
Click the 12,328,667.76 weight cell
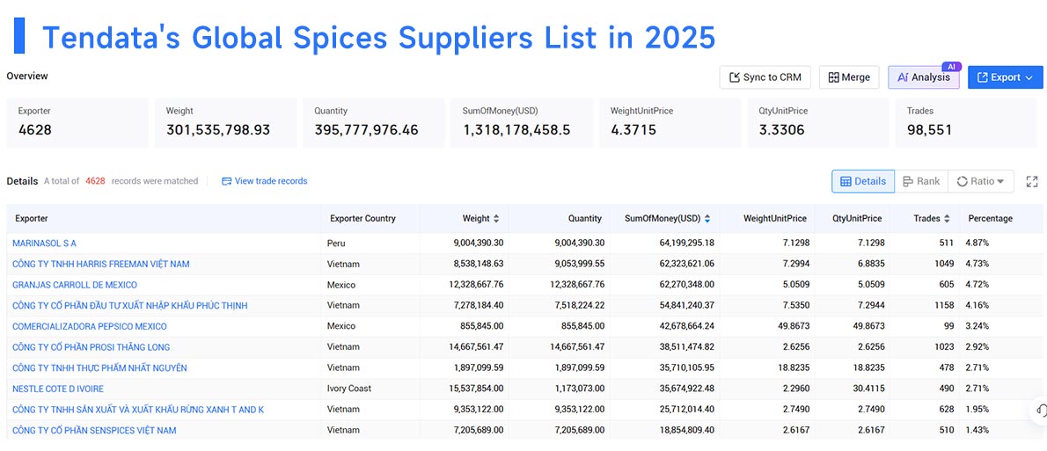476,285
